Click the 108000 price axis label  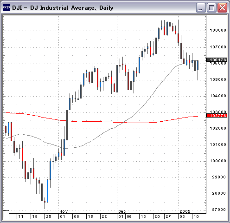pyautogui.click(x=218, y=30)
